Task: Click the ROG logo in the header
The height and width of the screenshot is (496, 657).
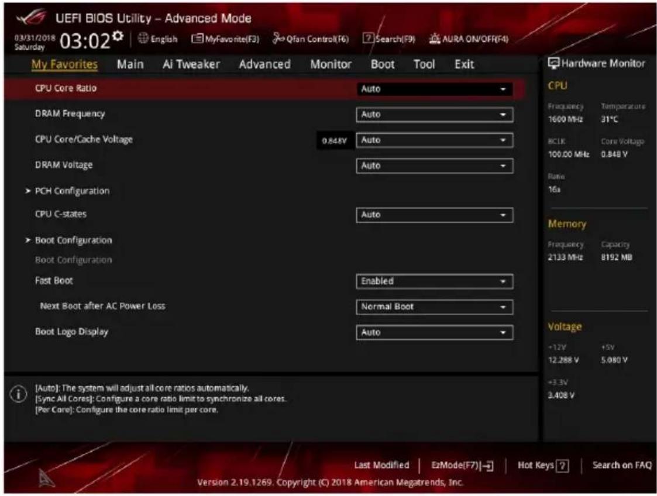Action: (31, 18)
